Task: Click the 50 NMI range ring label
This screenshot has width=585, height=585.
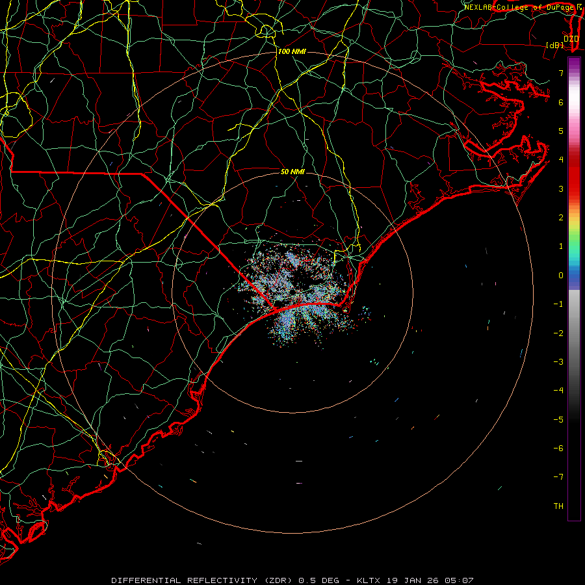Action: [x=292, y=172]
